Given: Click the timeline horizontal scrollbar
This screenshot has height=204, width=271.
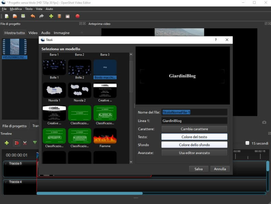Looking at the screenshot, I should click(90, 193).
